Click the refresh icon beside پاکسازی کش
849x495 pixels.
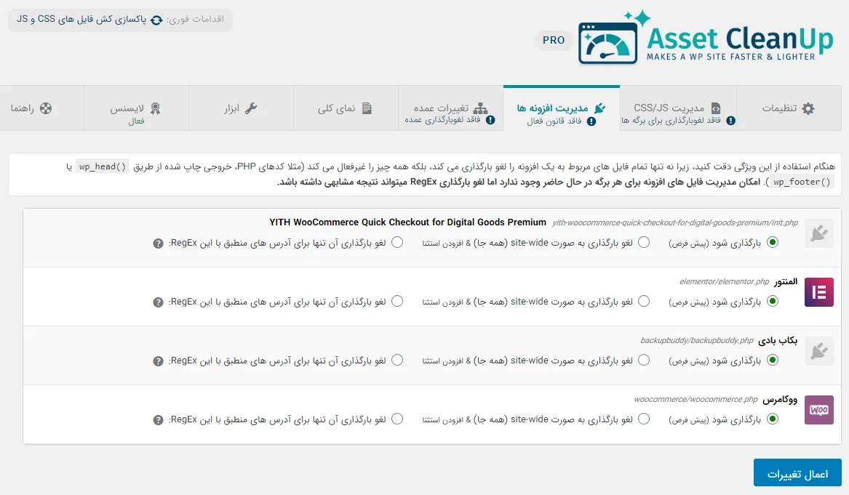click(x=156, y=20)
